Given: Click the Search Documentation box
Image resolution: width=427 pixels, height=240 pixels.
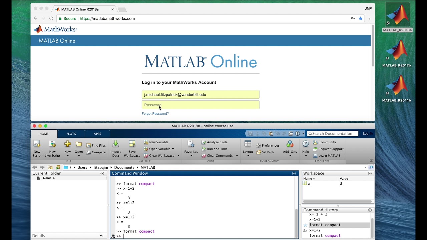Looking at the screenshot, I should pyautogui.click(x=332, y=133).
